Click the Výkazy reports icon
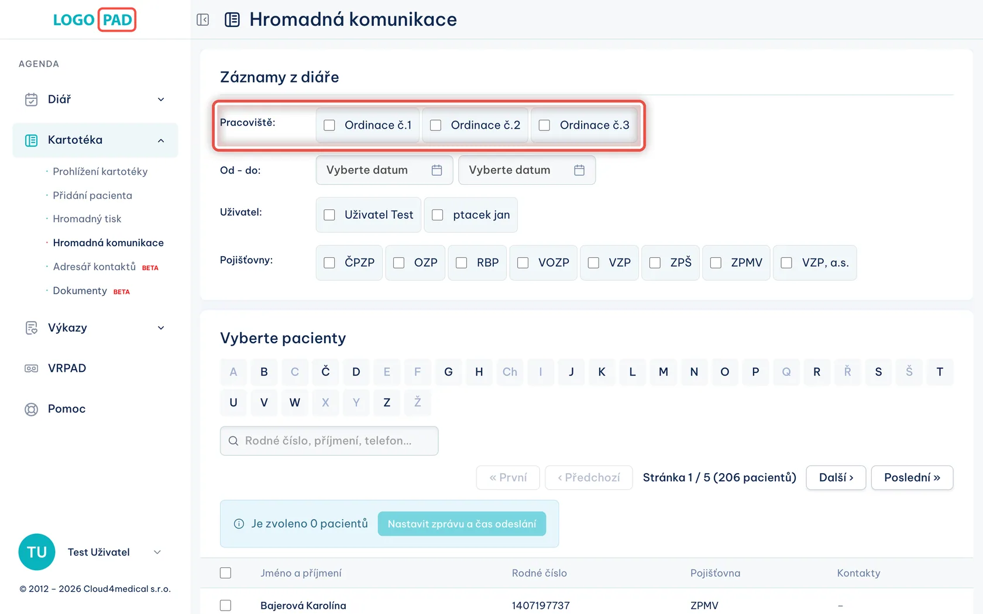983x614 pixels. pos(31,328)
